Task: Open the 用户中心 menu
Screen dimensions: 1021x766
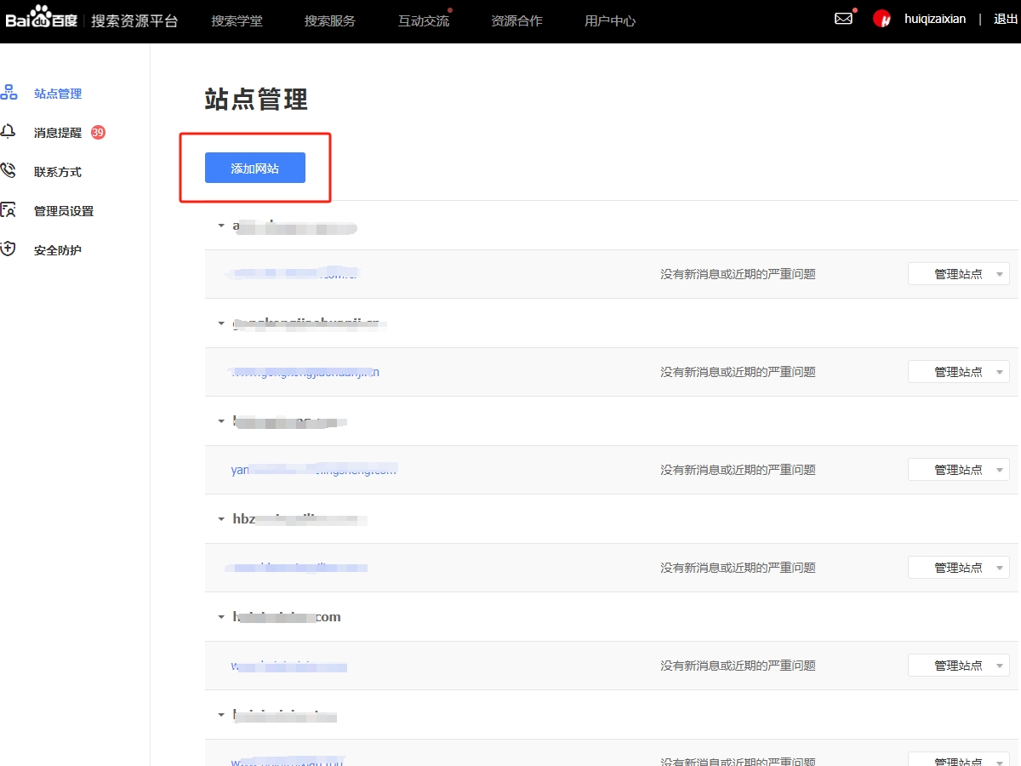Action: tap(610, 20)
